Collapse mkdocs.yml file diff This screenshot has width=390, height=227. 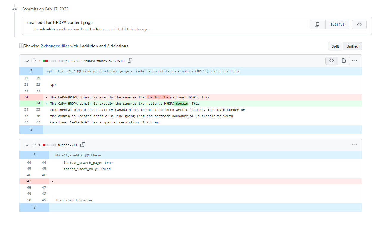click(x=27, y=145)
